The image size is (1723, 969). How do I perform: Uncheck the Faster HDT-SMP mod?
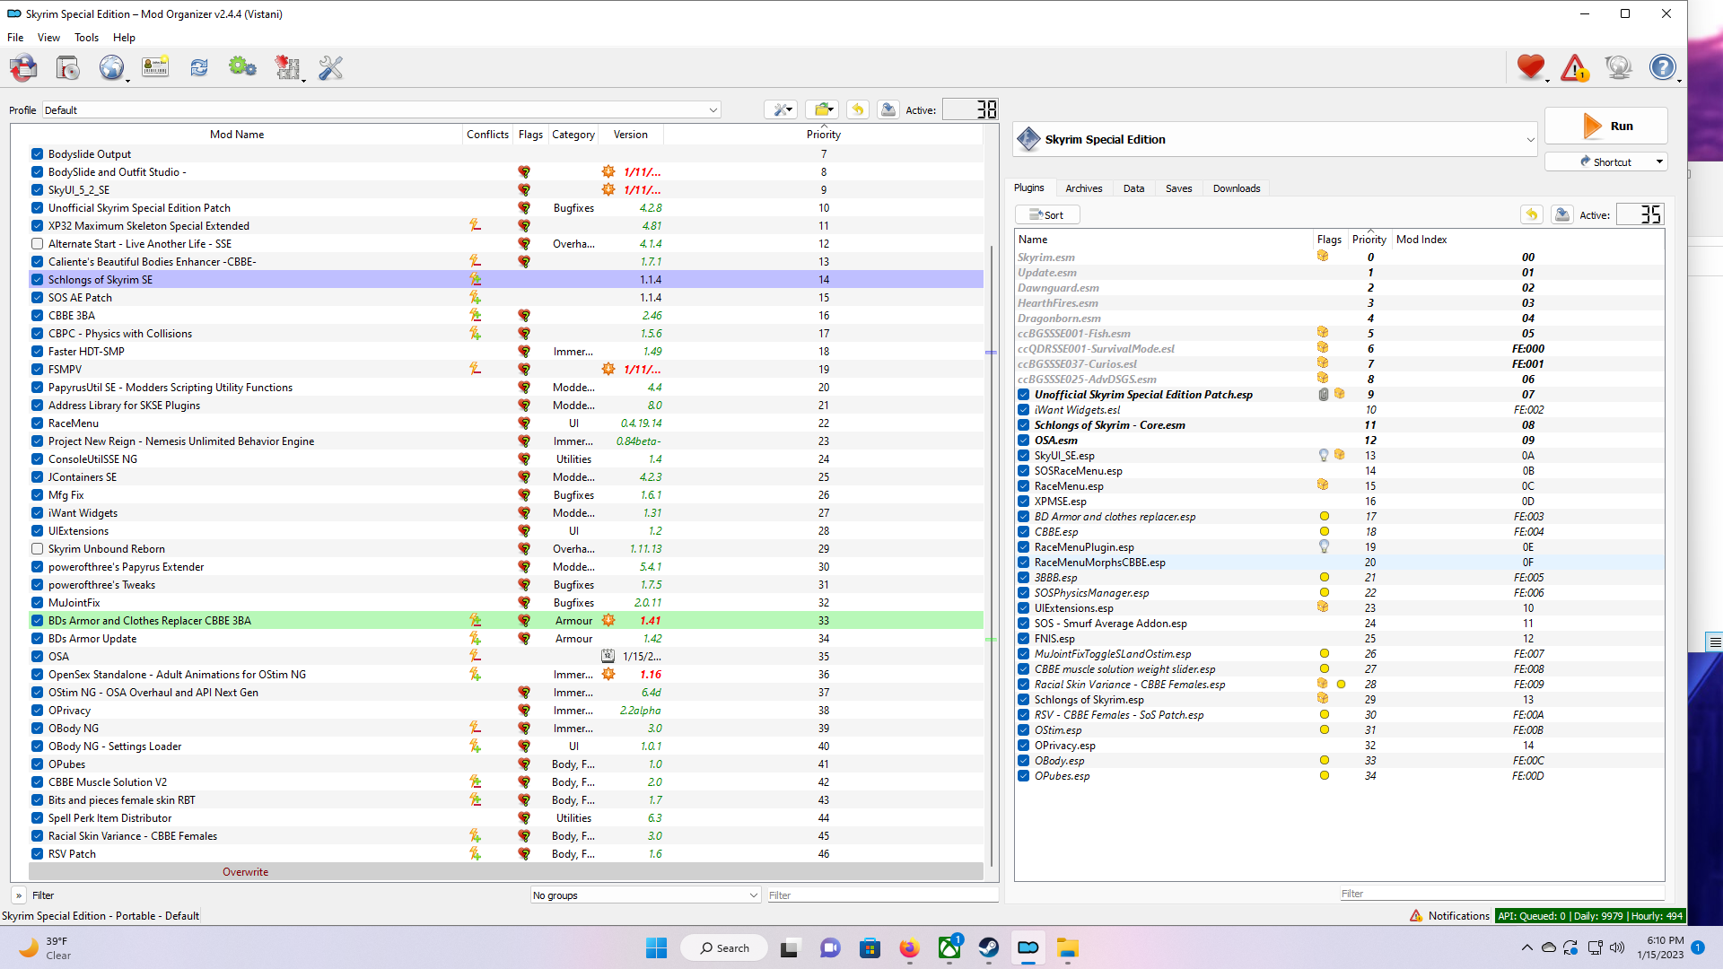click(x=37, y=352)
